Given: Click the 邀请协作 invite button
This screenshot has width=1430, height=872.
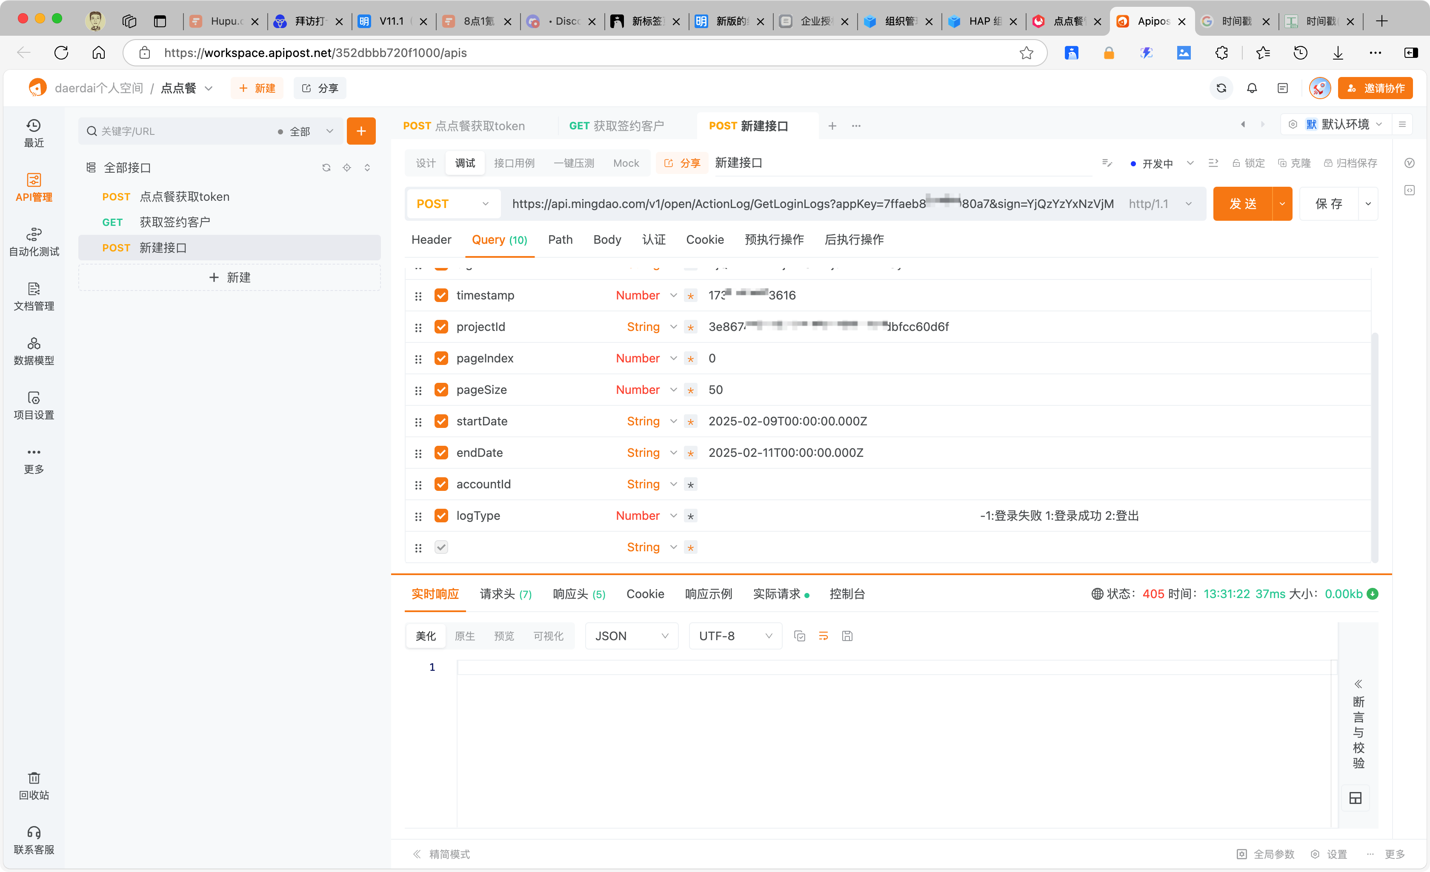Looking at the screenshot, I should pos(1375,88).
